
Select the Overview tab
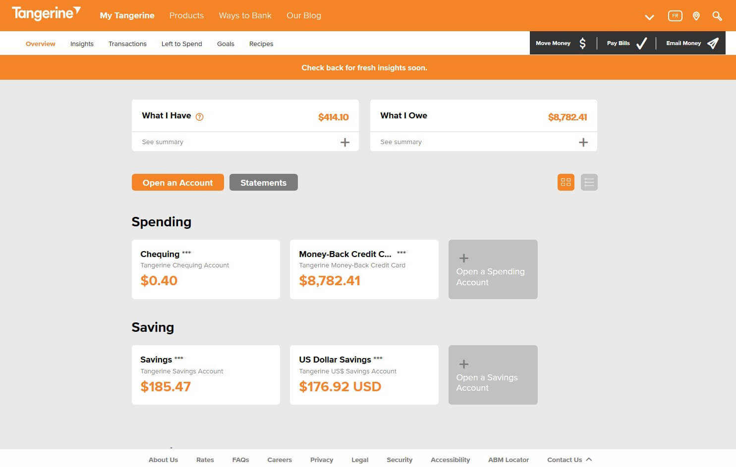(41, 44)
